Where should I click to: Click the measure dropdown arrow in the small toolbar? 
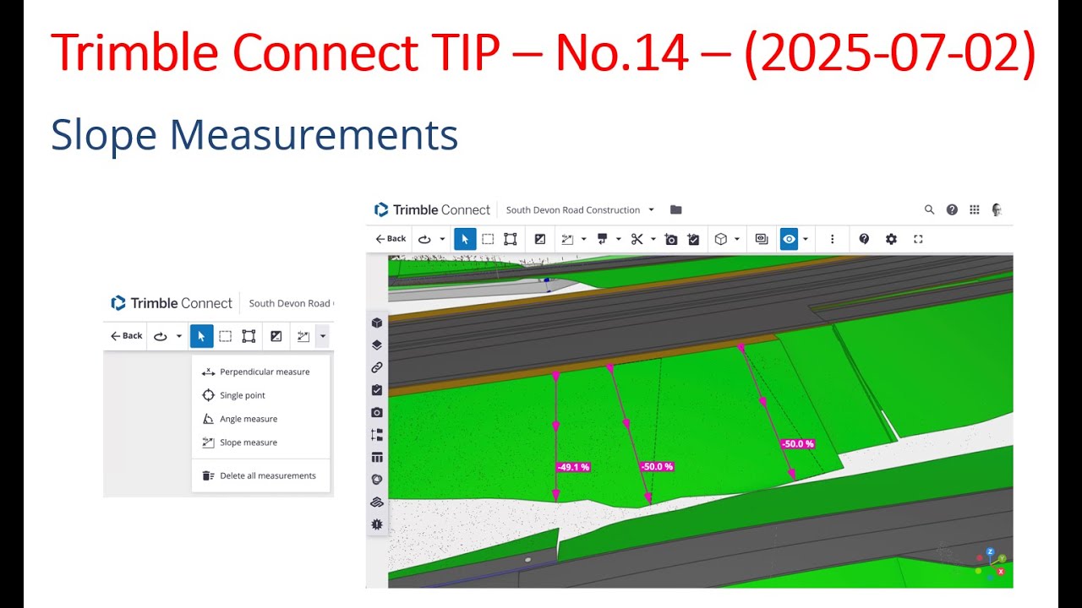click(x=323, y=336)
